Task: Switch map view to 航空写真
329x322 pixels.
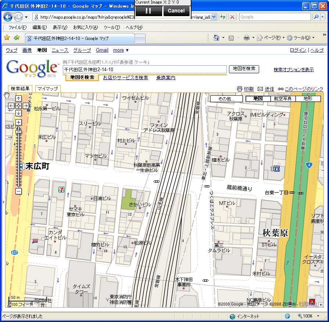Action: (x=283, y=99)
